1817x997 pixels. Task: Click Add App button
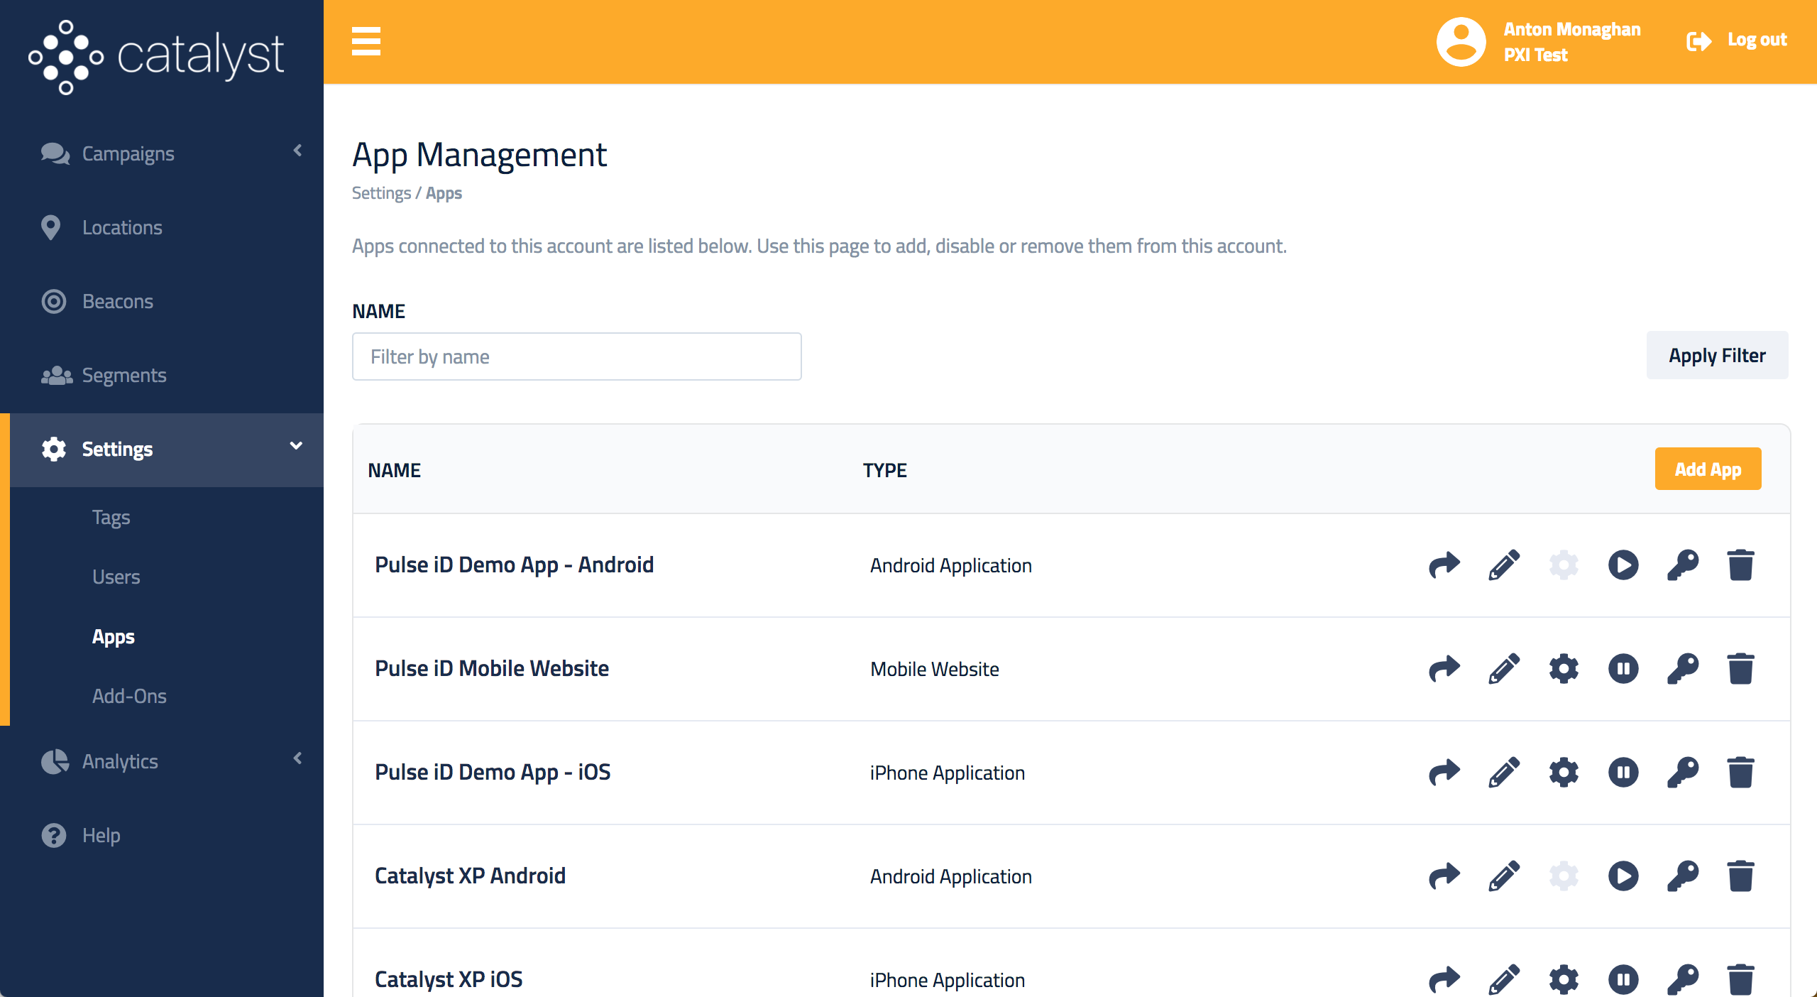(x=1708, y=469)
